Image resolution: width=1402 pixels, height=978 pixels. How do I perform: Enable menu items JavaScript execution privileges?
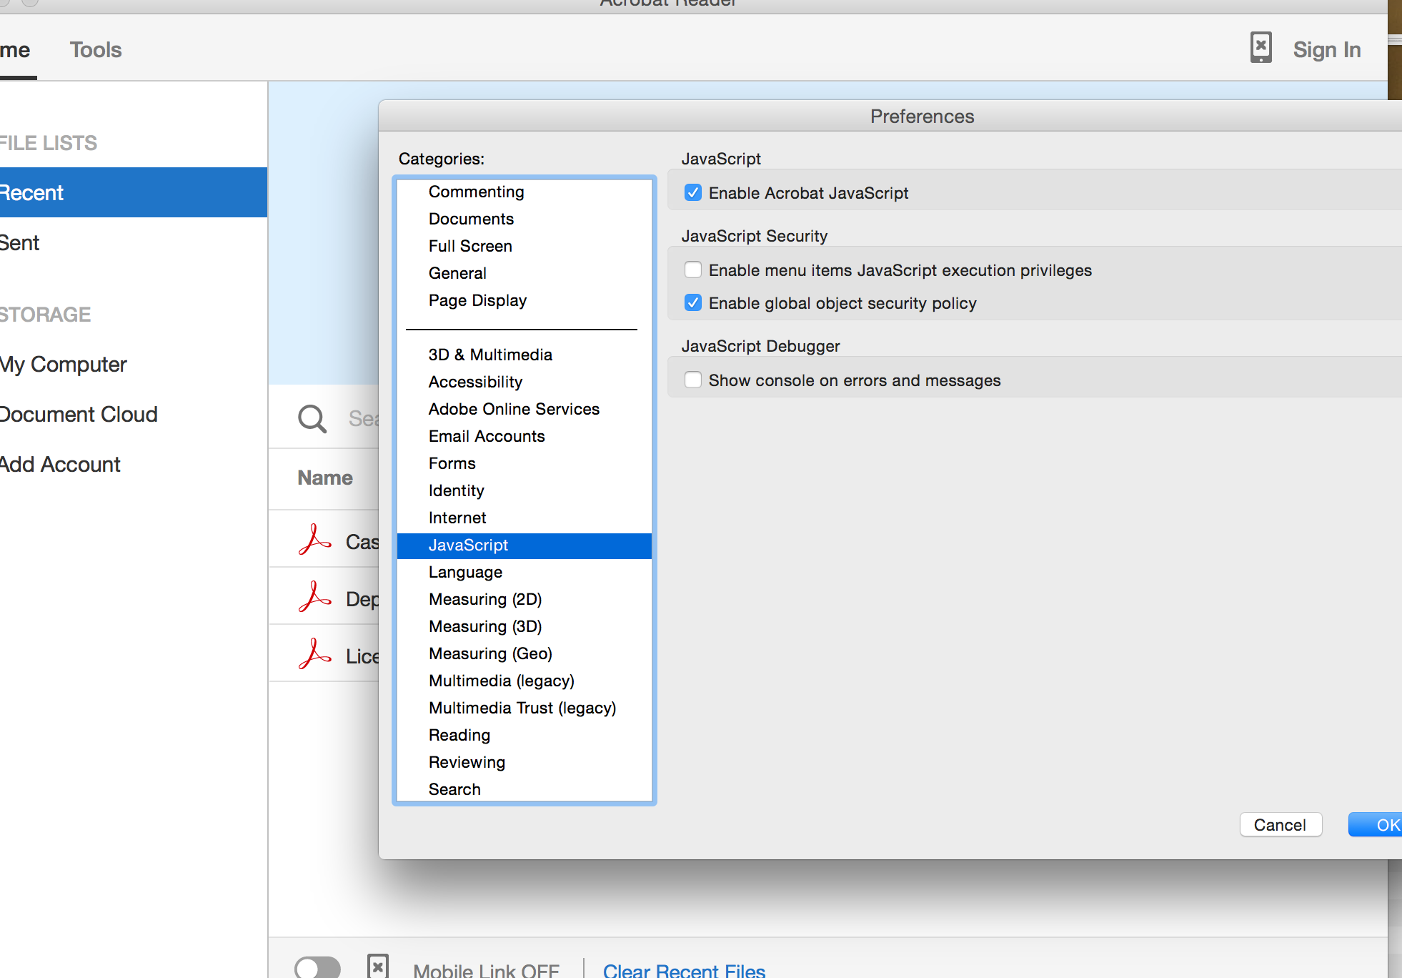692,270
